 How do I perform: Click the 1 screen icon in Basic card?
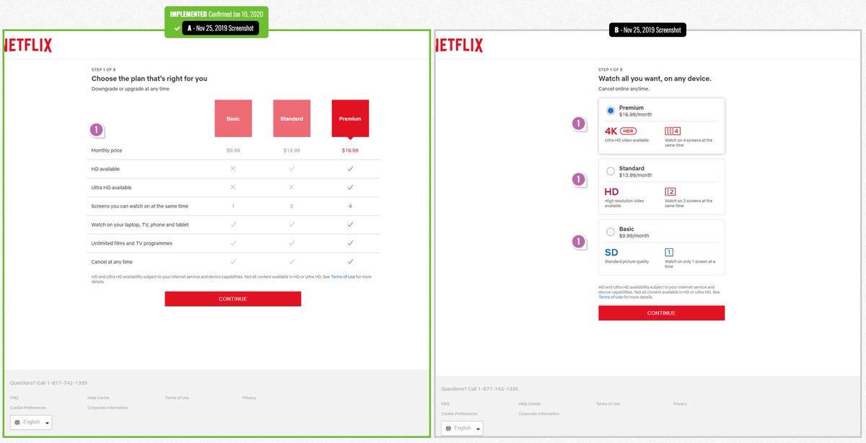tap(669, 253)
